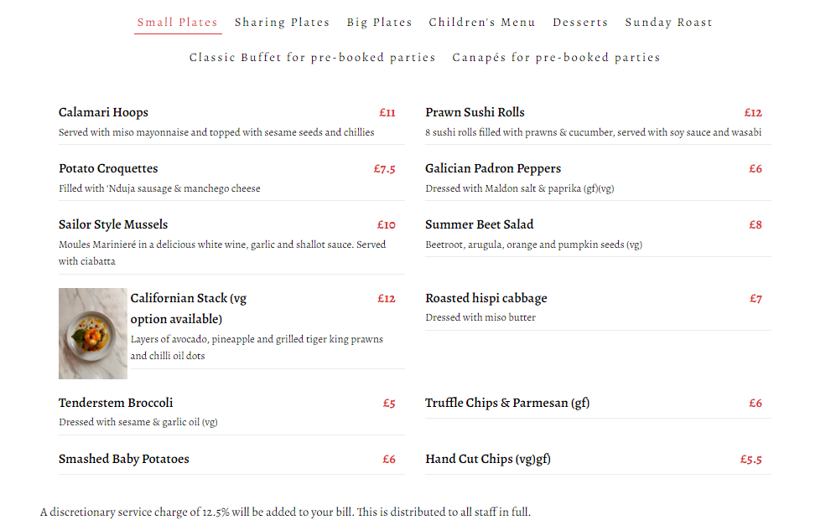Click the Roasted hispi cabbage heading
Image resolution: width=831 pixels, height=530 pixels.
(x=486, y=298)
